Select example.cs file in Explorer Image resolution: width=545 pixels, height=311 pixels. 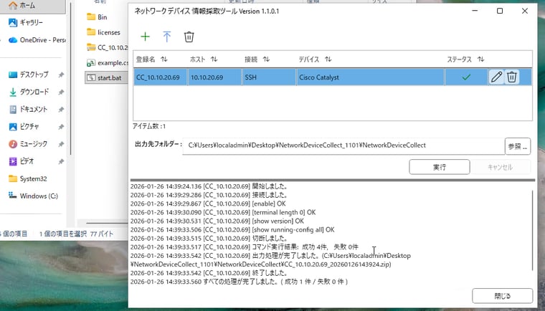(108, 63)
